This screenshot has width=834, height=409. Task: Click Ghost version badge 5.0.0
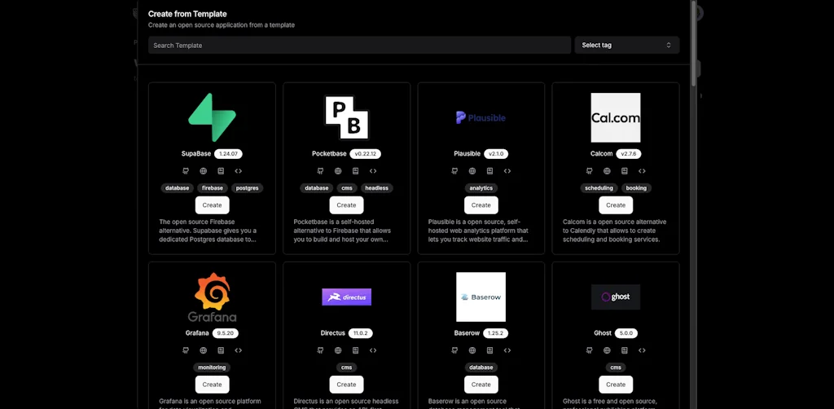(x=626, y=333)
